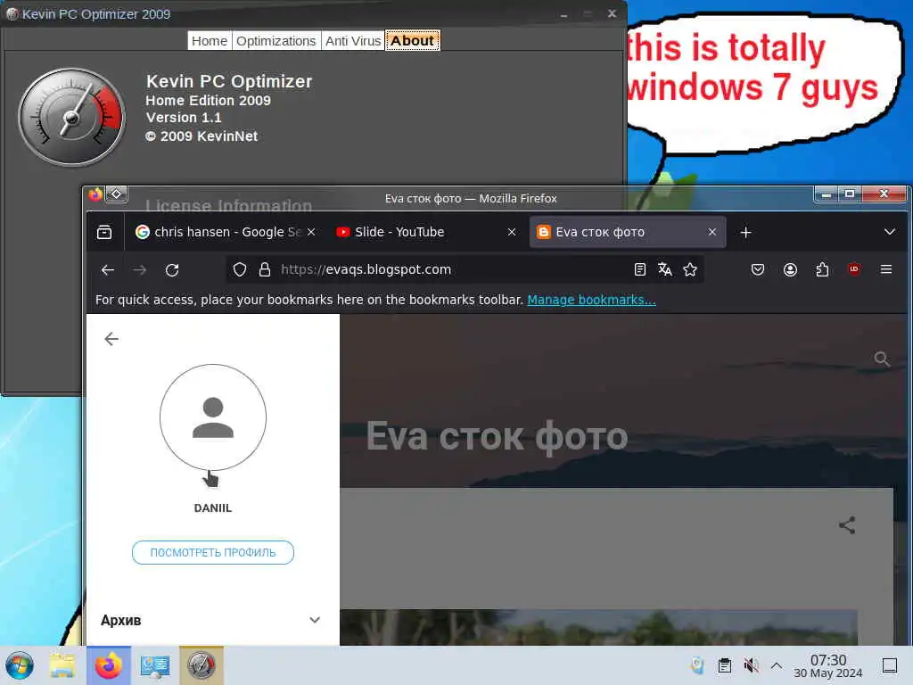The height and width of the screenshot is (685, 913).
Task: Click the blog post photo thumbnail
Action: tap(598, 627)
